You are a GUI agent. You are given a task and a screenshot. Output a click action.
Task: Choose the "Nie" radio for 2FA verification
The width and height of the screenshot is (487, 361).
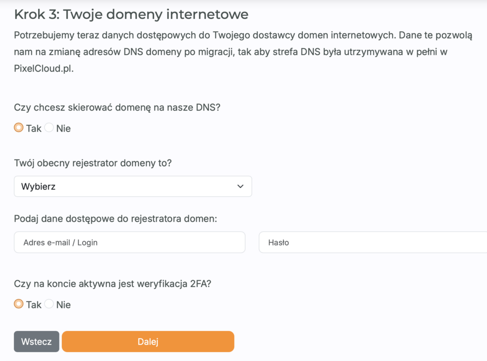pos(49,304)
